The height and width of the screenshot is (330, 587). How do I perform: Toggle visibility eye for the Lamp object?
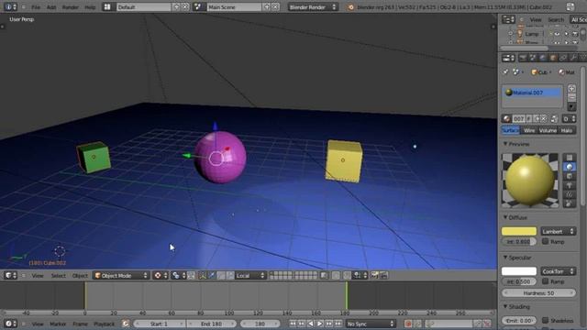click(x=557, y=34)
